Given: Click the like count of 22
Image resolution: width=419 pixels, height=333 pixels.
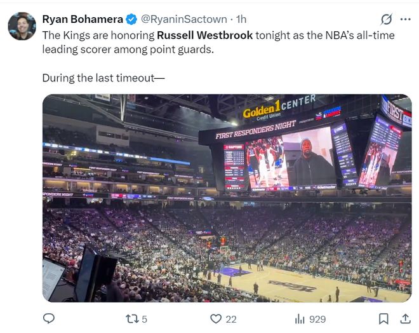Looking at the screenshot, I should [231, 319].
